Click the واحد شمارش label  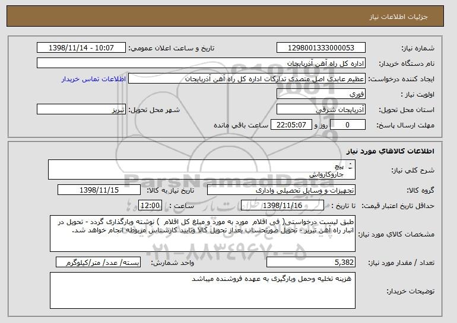click(x=173, y=263)
